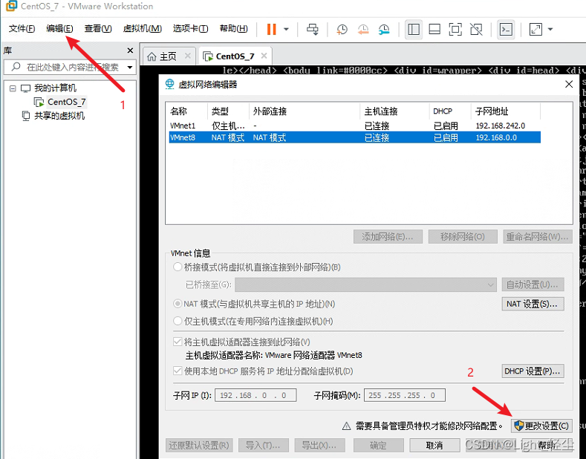Click the 虚拟网络编辑器 globe icon
The width and height of the screenshot is (586, 459).
[169, 84]
